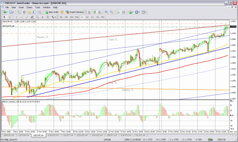Select the W1 timeframe button
Screen dimensions: 238x142
[x=98, y=17]
